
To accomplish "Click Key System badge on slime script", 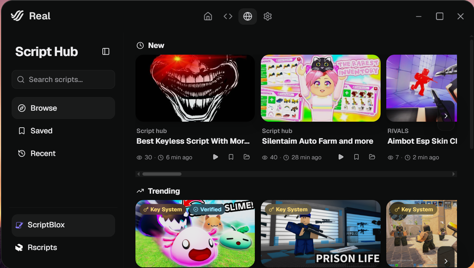I will tap(162, 209).
